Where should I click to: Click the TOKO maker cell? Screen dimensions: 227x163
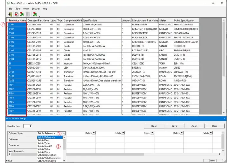click(x=166, y=64)
